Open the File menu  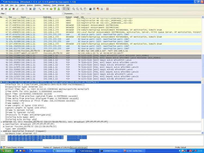[2, 5]
